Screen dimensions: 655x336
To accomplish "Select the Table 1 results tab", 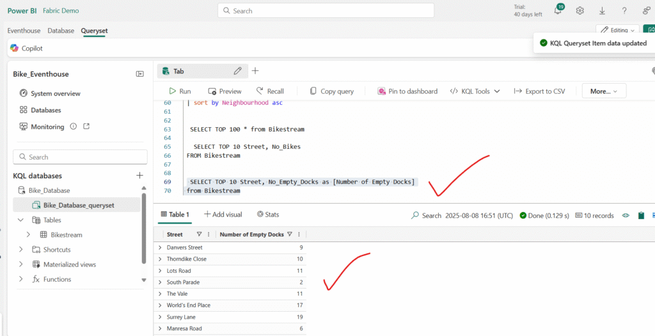I will point(175,215).
